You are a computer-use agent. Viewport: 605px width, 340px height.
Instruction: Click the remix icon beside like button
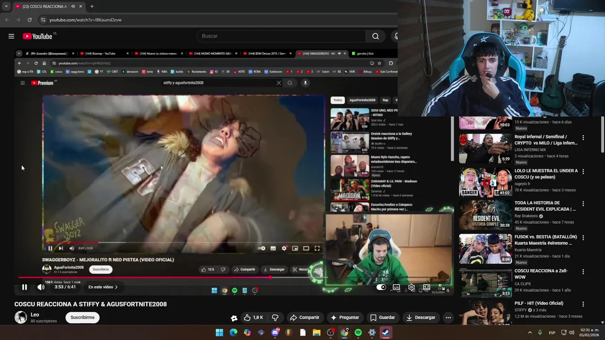233,318
